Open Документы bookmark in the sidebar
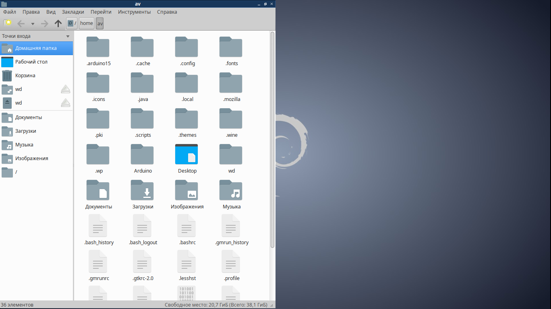551x309 pixels. pyautogui.click(x=36, y=117)
